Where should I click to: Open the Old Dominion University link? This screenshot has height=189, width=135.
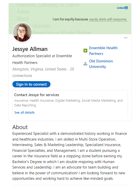coord(101,64)
